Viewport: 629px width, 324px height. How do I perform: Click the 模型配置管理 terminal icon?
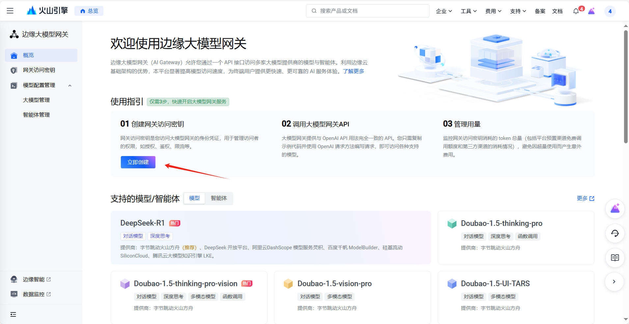14,86
